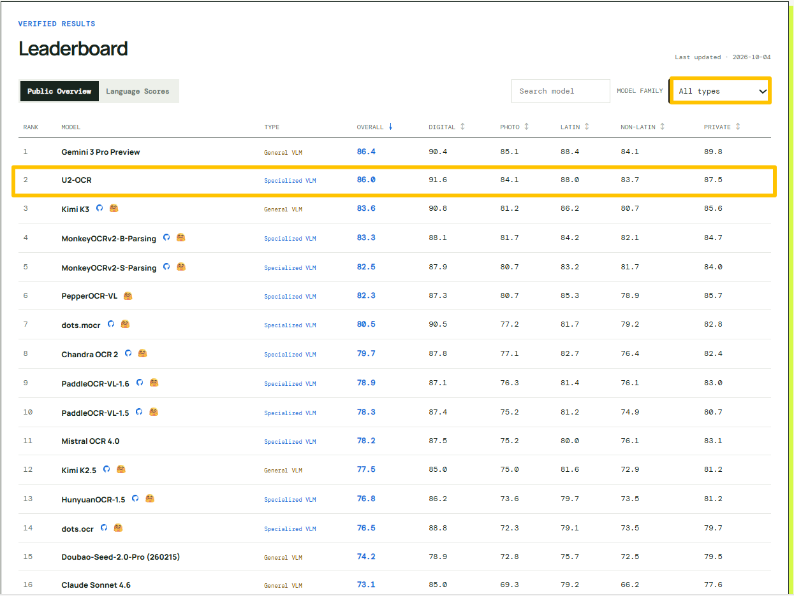Viewport: 794px width, 596px height.
Task: Open the GitHub icon for HunyuanOCR-1.5
Action: click(x=135, y=499)
